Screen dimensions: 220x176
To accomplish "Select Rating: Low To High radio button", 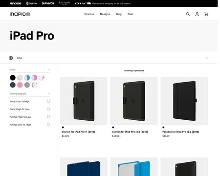I will [48, 125].
